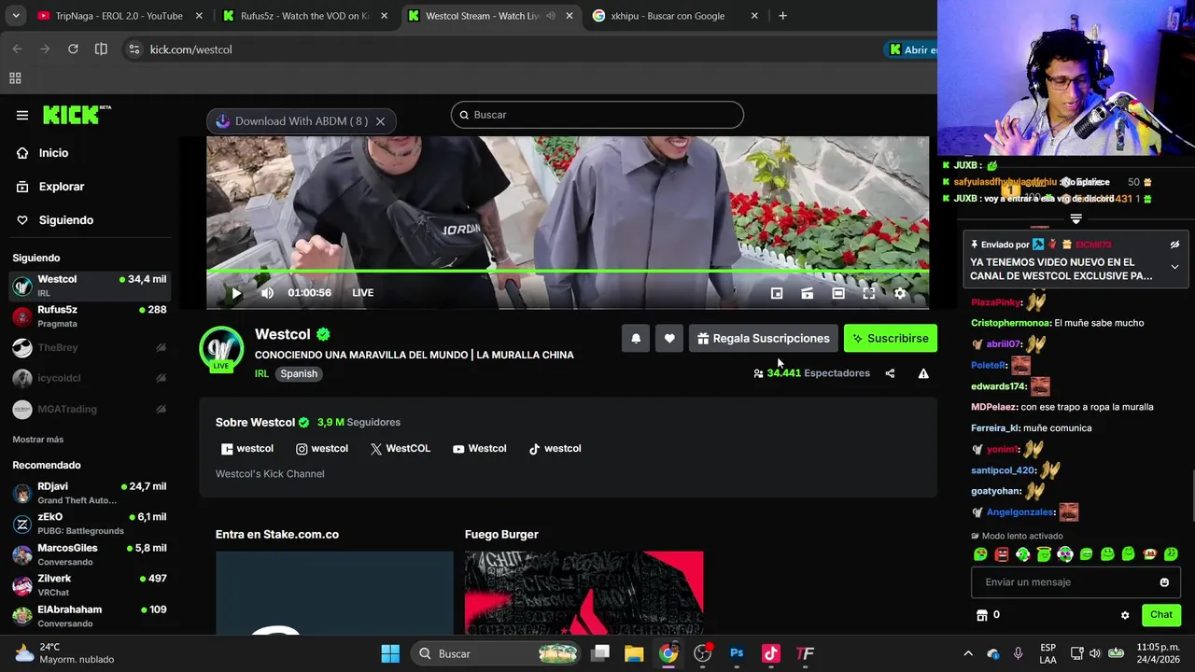
Task: Go to the Kick logo homepage
Action: 77,115
